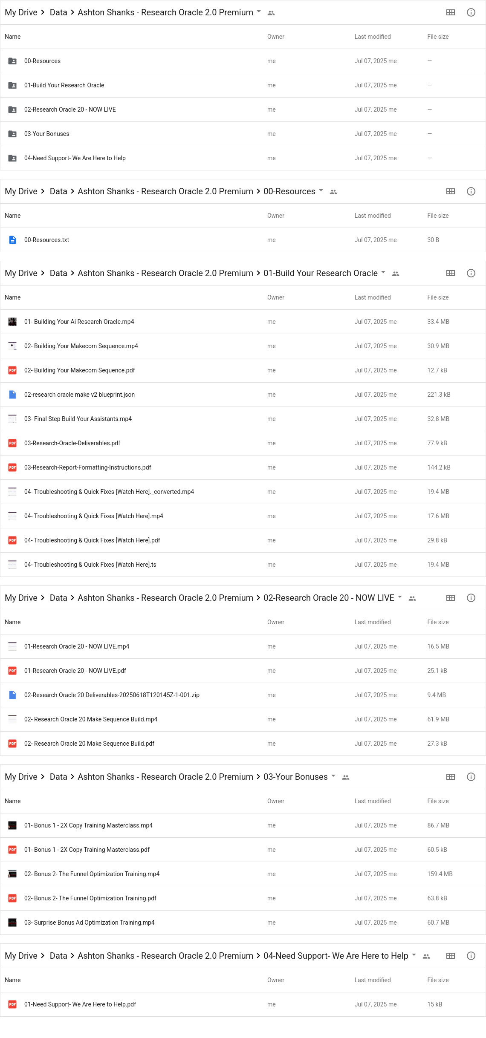The height and width of the screenshot is (1038, 486).
Task: Select 03-Research-Report-Formatting-Instructions.pdf
Action: 243,467
